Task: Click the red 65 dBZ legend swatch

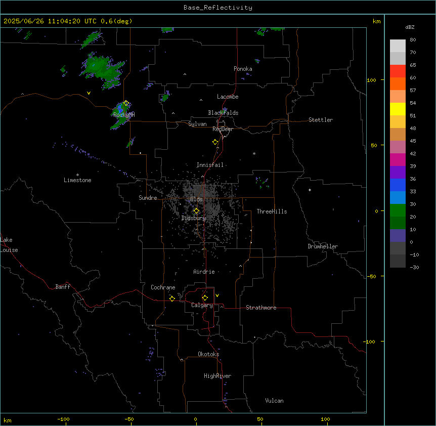Action: point(398,71)
